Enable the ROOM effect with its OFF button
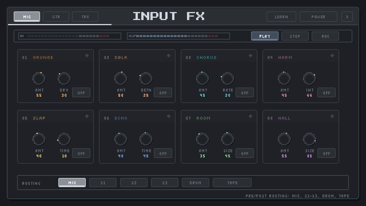This screenshot has height=206, width=366. click(245, 153)
